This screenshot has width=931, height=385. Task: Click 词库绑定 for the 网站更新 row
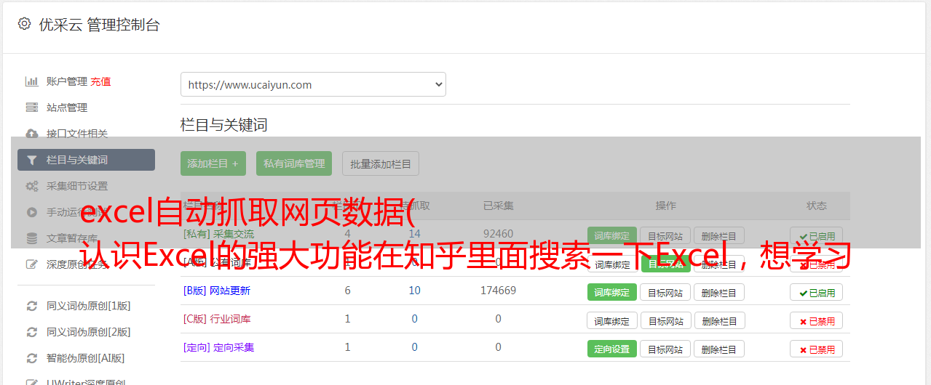(x=612, y=292)
